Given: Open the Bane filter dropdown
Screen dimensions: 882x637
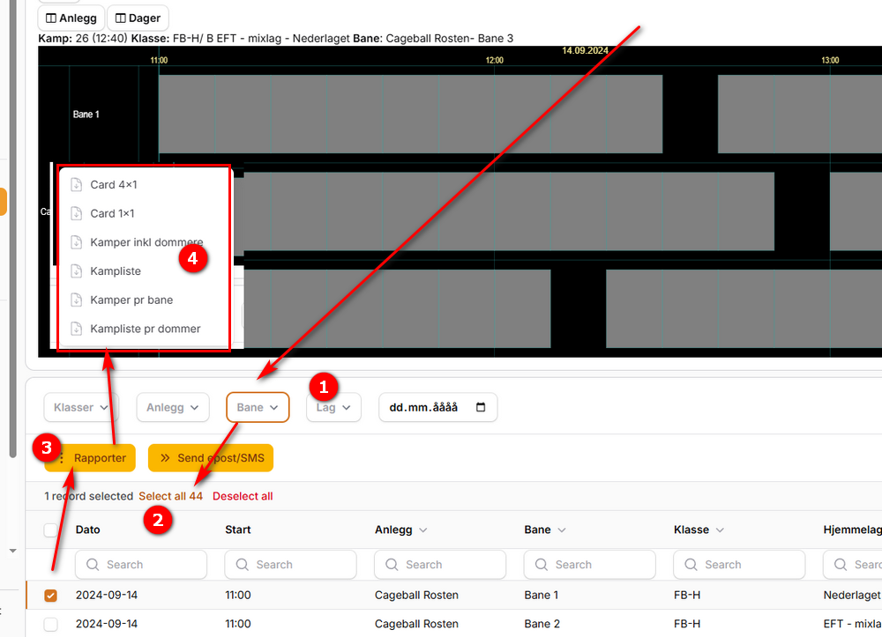Looking at the screenshot, I should point(258,407).
